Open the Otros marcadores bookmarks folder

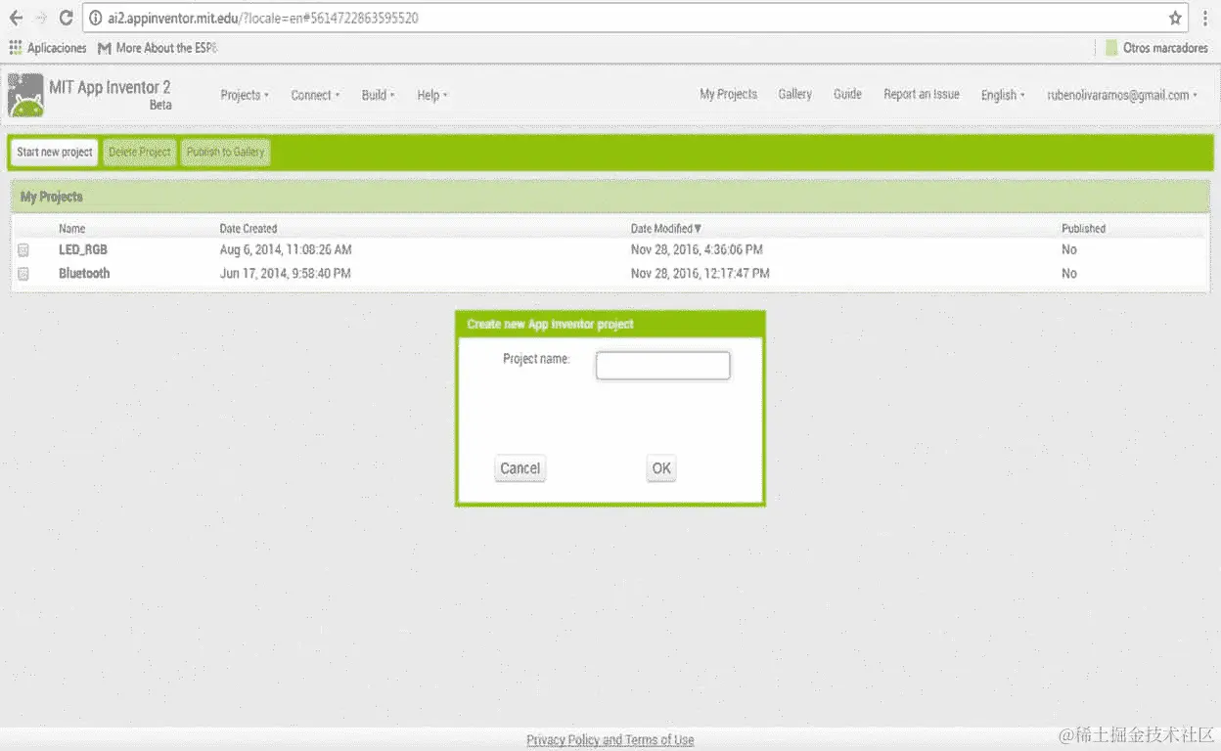tap(1157, 48)
